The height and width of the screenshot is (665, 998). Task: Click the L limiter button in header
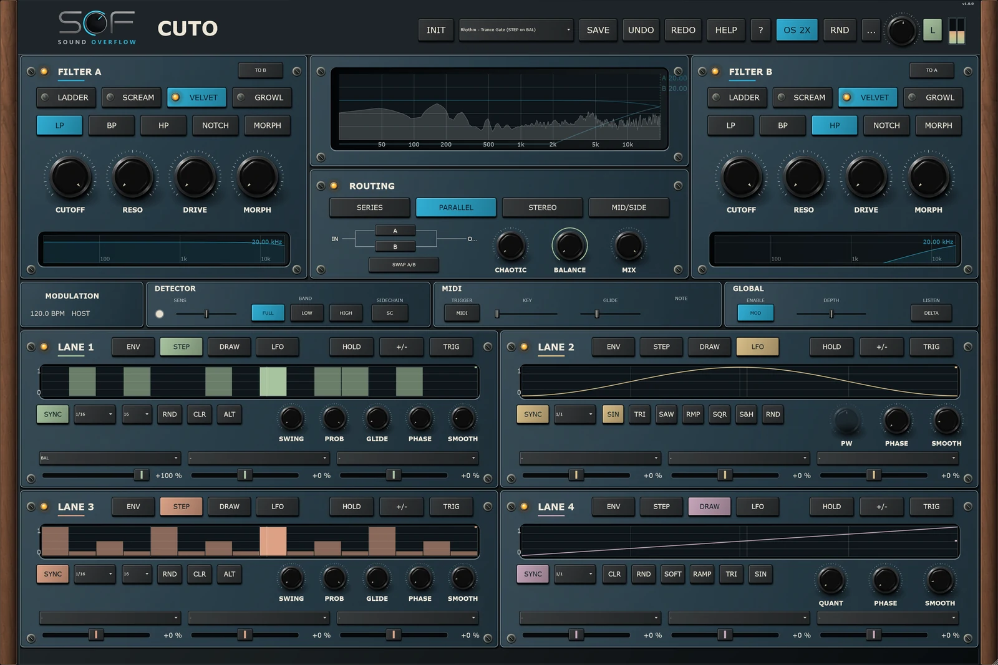933,30
